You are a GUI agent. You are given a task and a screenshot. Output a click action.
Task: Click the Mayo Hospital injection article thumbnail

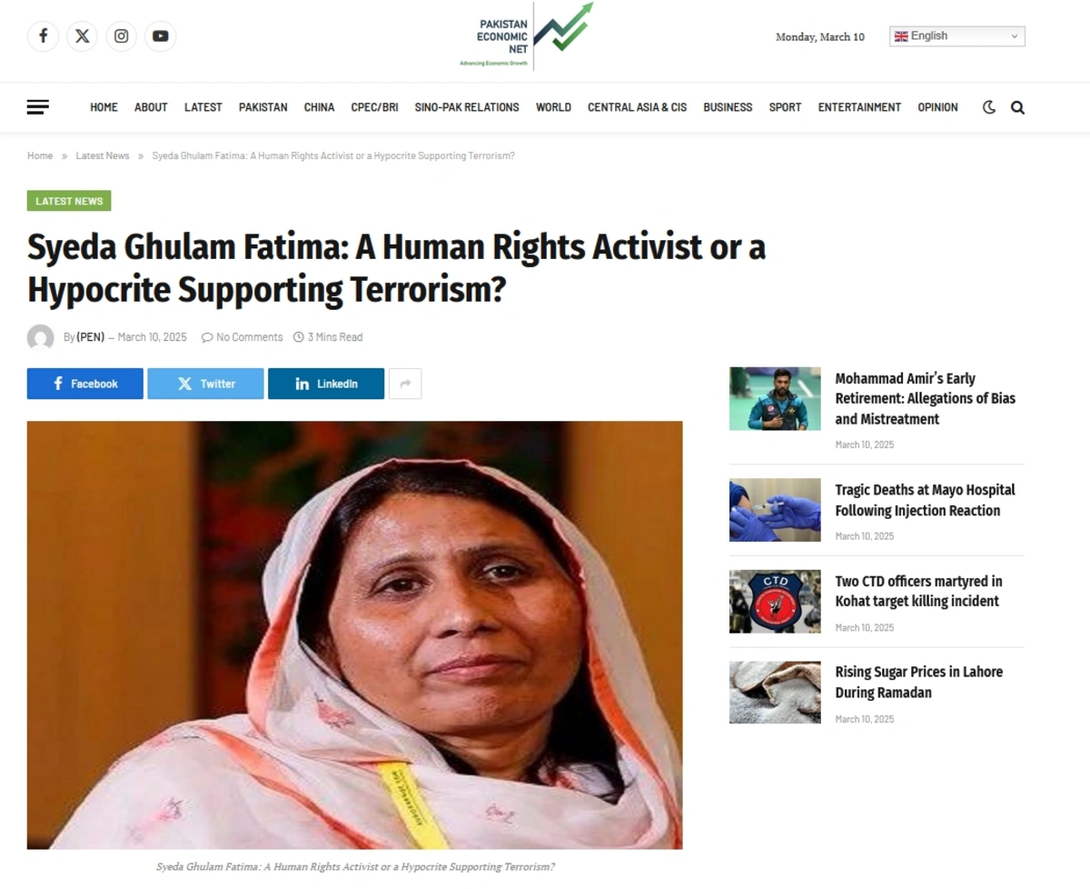point(775,510)
